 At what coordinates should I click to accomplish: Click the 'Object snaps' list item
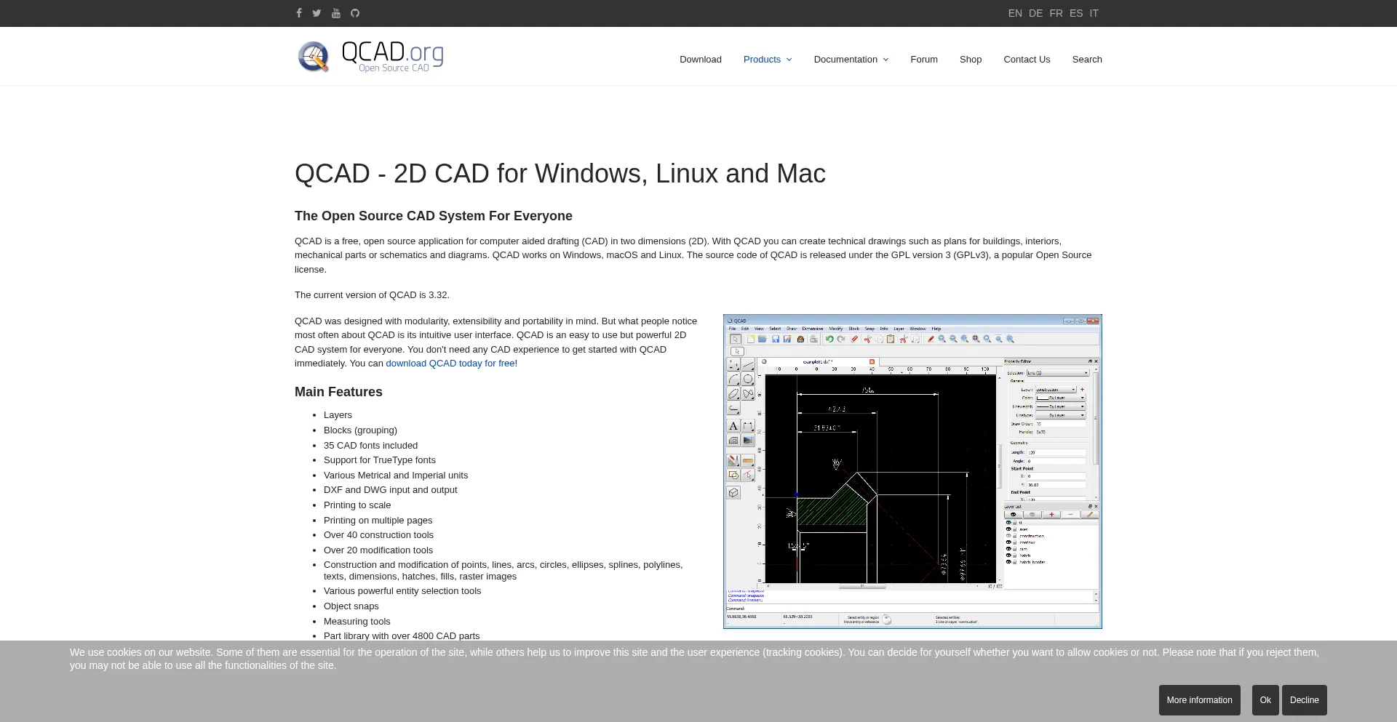pos(351,606)
